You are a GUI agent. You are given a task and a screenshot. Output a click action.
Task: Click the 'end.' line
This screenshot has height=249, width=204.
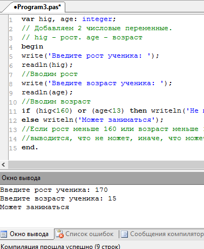(30, 148)
